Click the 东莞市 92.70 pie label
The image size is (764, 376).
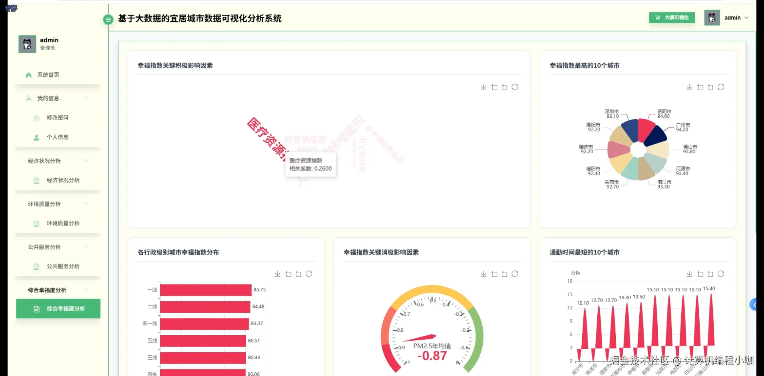coord(612,184)
